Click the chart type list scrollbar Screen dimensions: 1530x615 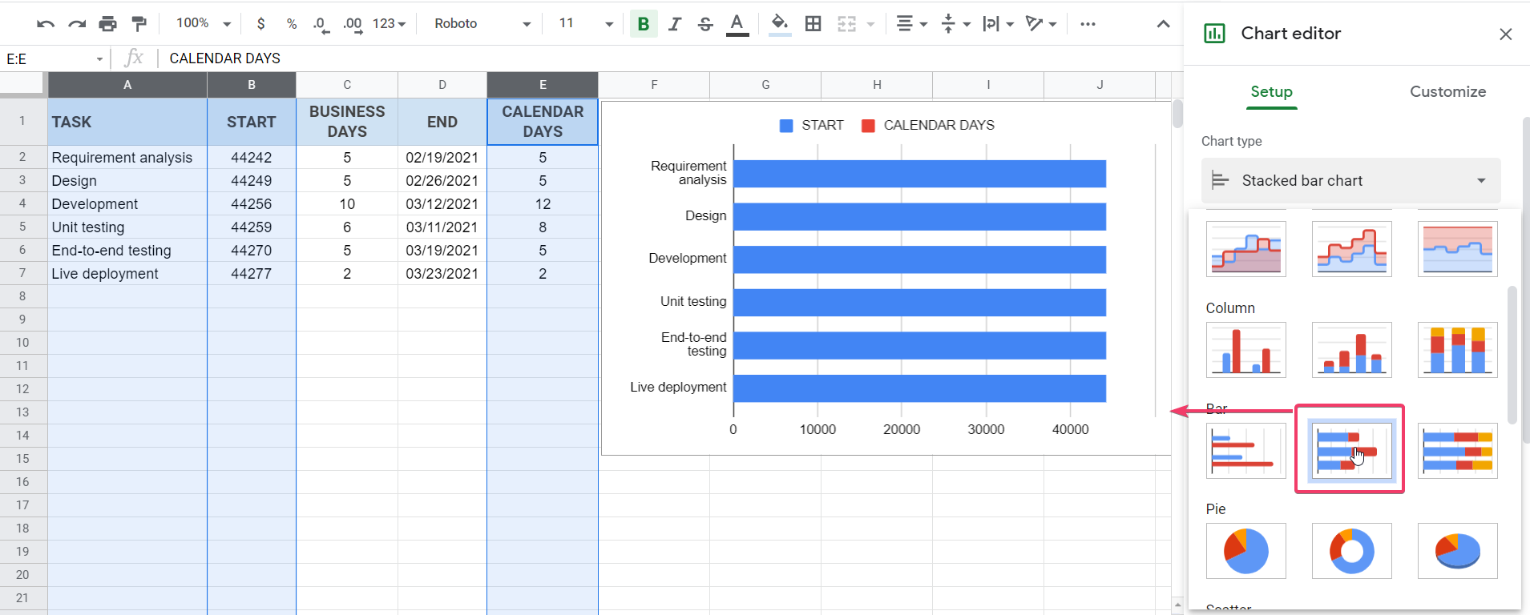click(1512, 354)
